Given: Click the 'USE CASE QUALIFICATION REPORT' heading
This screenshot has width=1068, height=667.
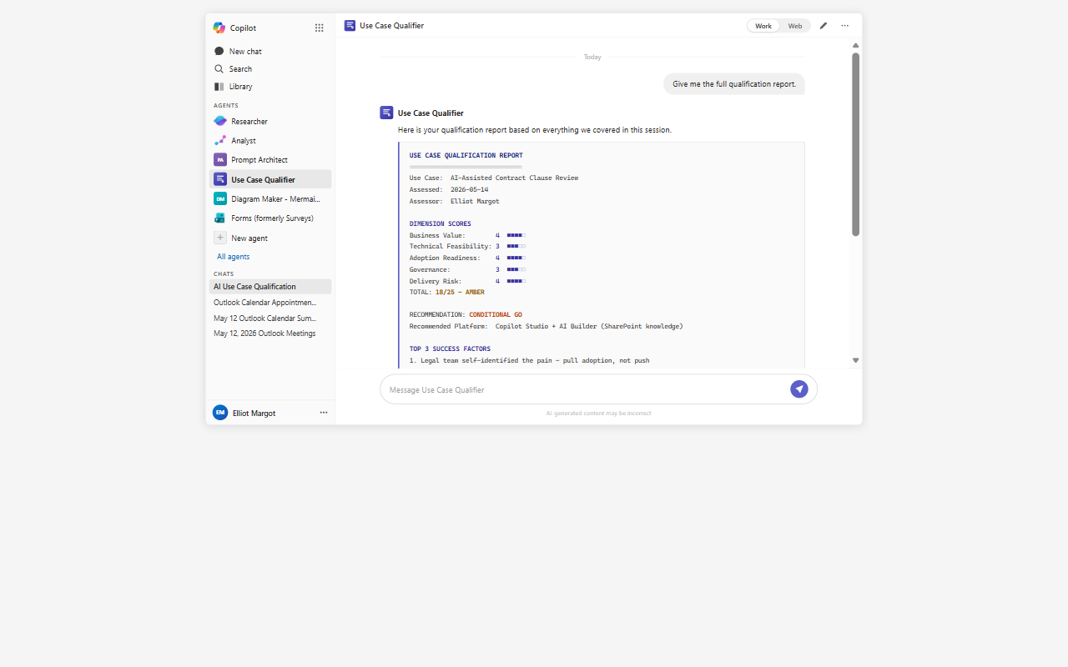Looking at the screenshot, I should [x=466, y=155].
